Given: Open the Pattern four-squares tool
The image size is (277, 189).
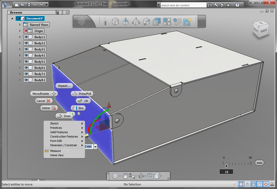Looking at the screenshot, I should [167, 22].
